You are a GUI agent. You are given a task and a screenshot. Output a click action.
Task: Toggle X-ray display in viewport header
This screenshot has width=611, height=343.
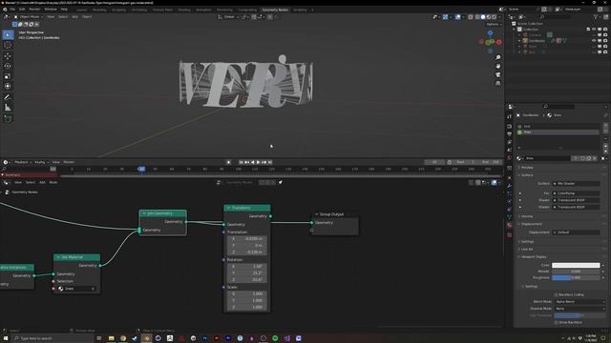pyautogui.click(x=471, y=17)
